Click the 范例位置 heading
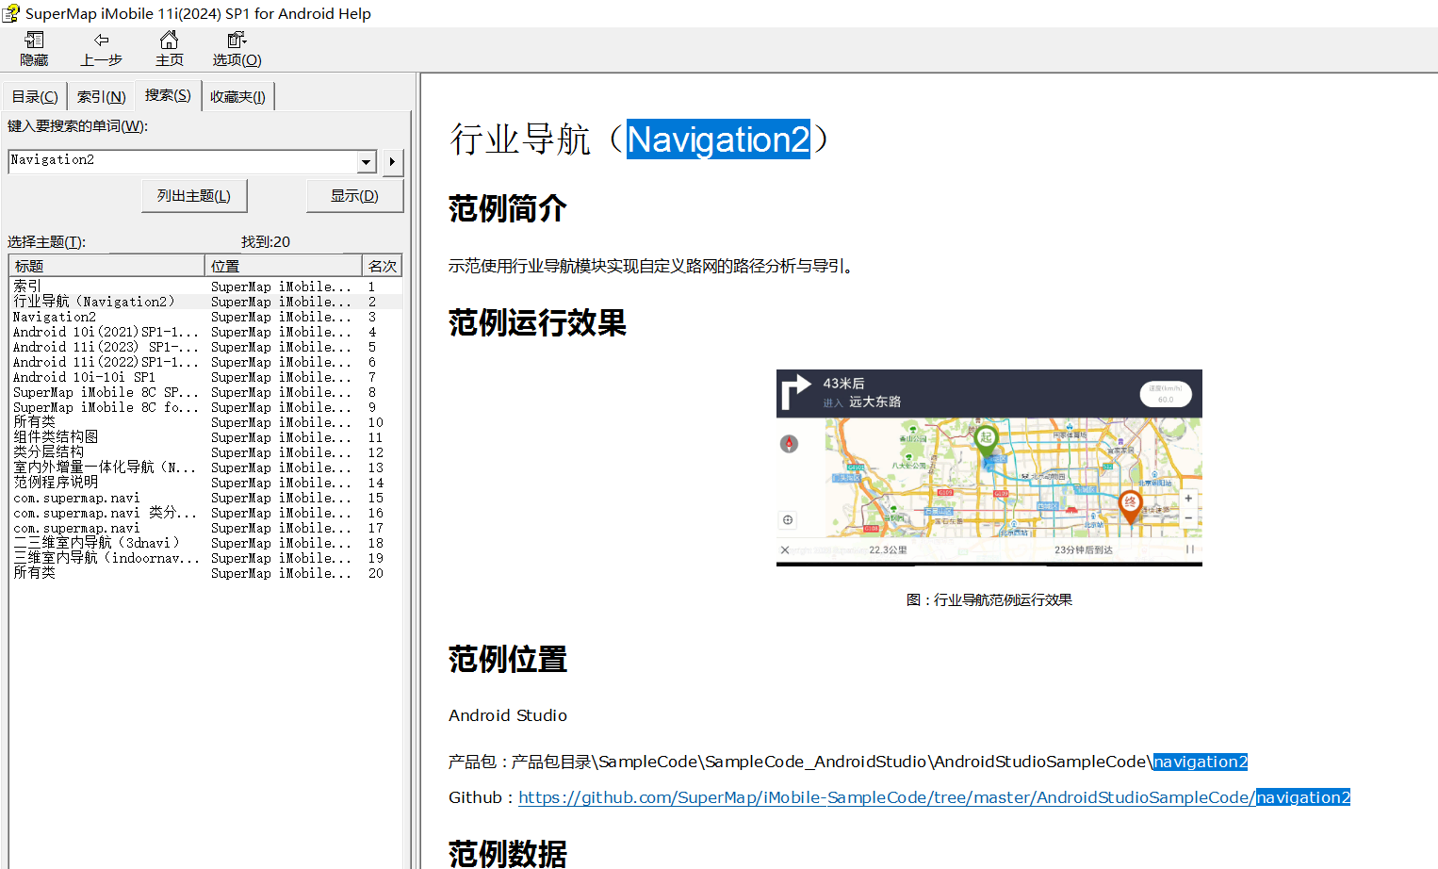 click(x=508, y=660)
